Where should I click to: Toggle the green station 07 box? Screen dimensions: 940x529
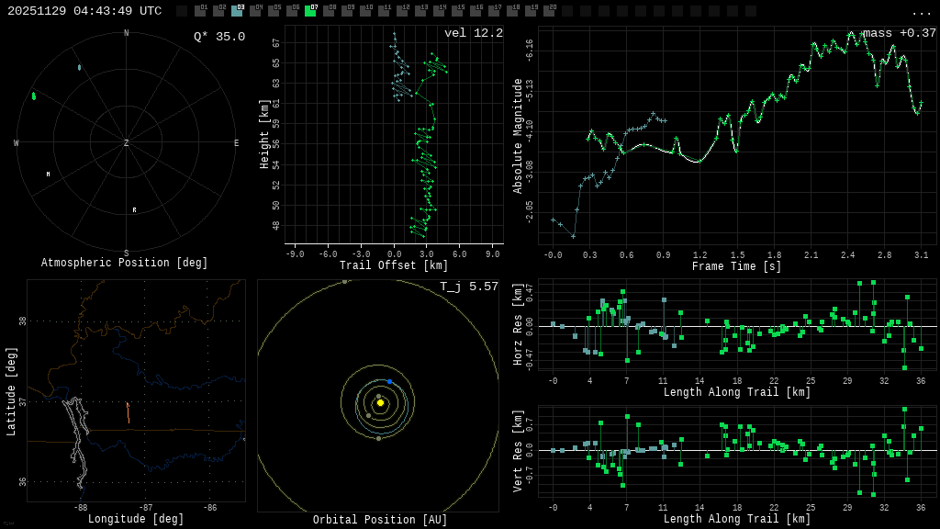click(310, 11)
